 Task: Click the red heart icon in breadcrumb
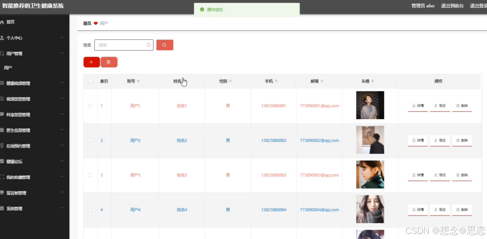click(x=96, y=23)
